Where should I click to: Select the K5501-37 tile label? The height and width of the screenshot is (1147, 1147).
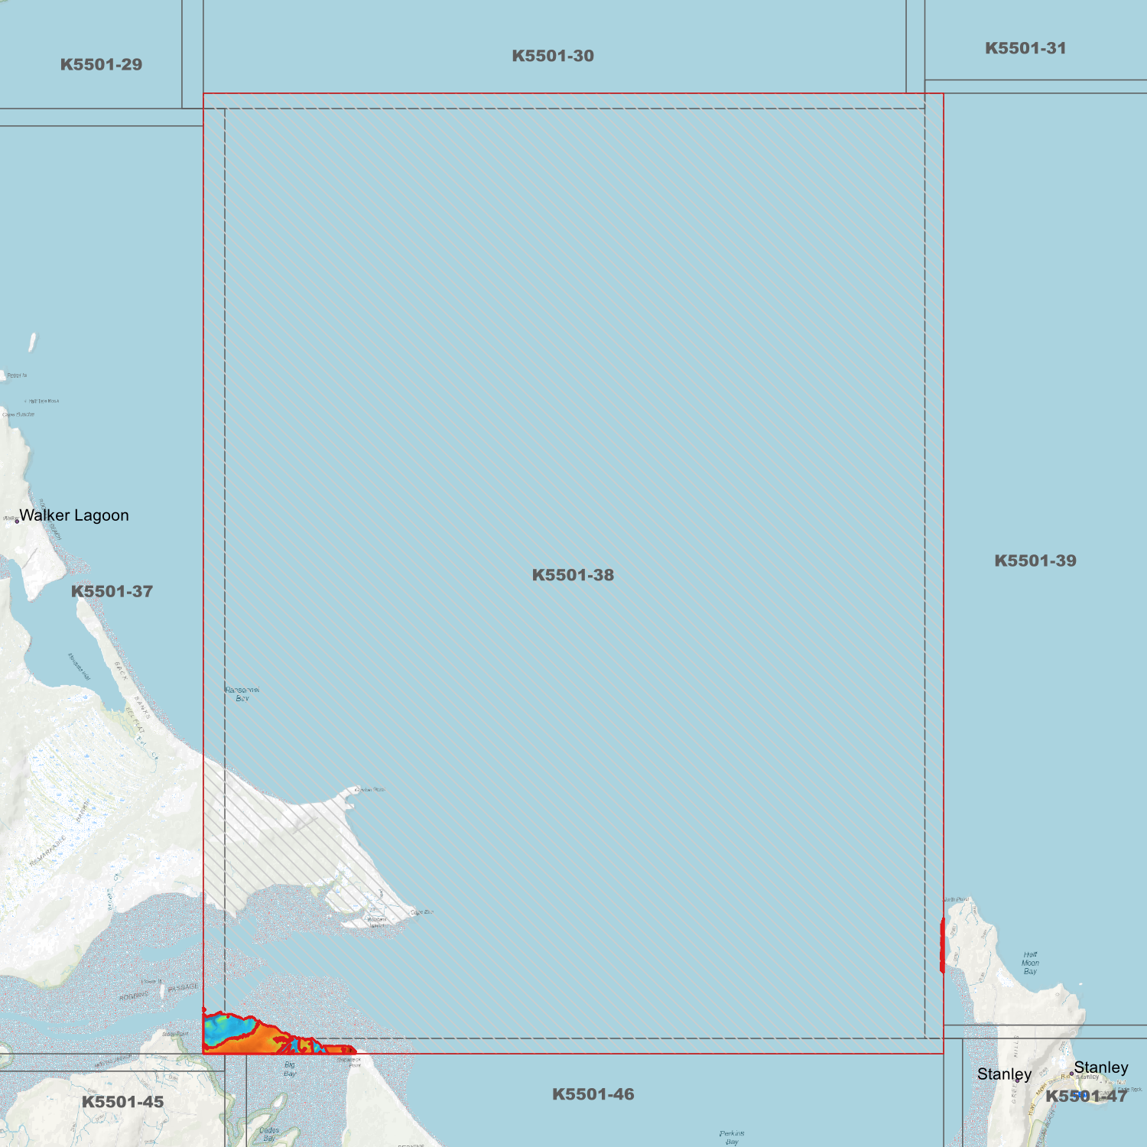point(112,591)
